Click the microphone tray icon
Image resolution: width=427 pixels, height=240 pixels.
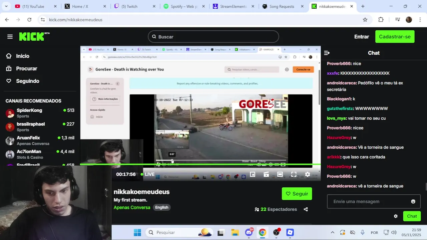pos(362,232)
